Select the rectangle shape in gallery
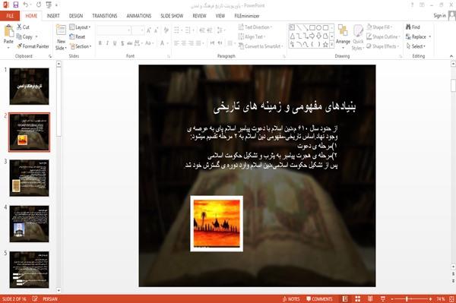 tap(312, 27)
